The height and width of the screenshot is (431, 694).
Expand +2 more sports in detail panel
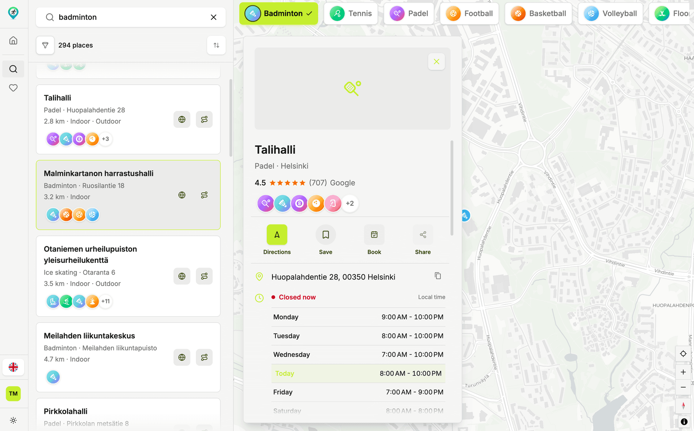click(350, 203)
